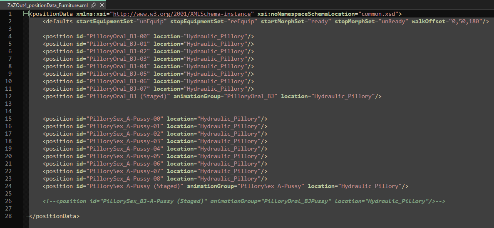Collapse the positionData element fold
This screenshot has height=228, width=494.
click(x=26, y=14)
